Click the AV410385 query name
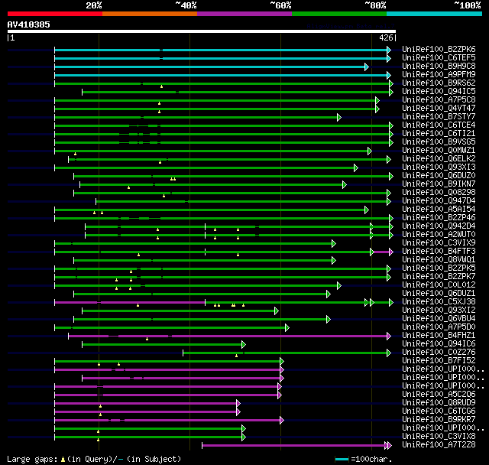The width and height of the screenshot is (489, 465). coord(29,24)
